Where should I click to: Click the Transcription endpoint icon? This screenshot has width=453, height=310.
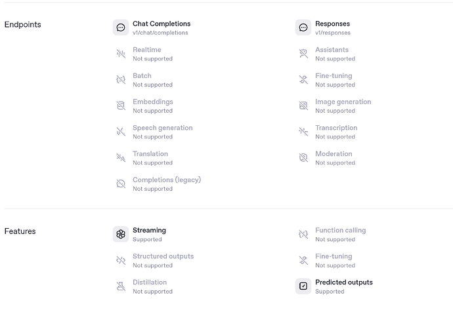coord(303,132)
